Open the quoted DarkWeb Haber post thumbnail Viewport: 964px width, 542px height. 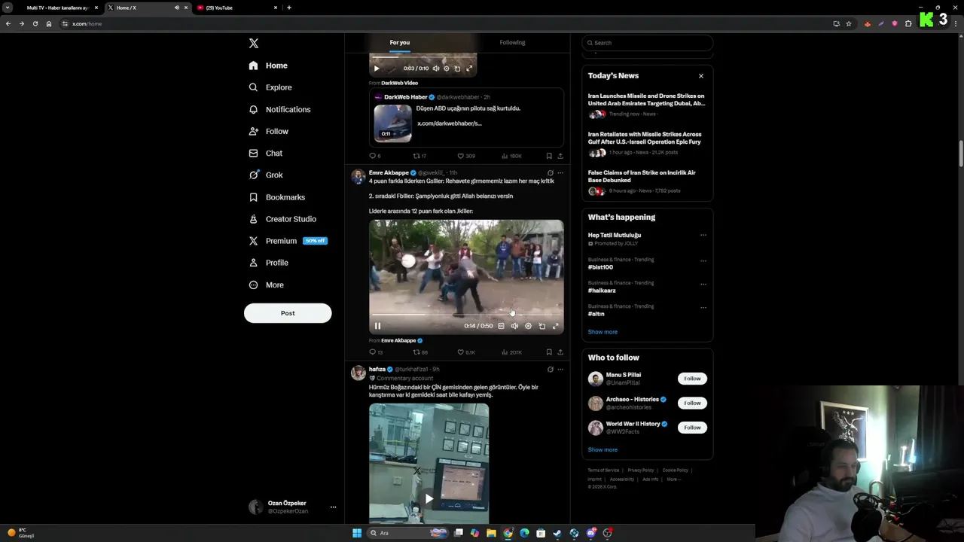[x=392, y=123]
